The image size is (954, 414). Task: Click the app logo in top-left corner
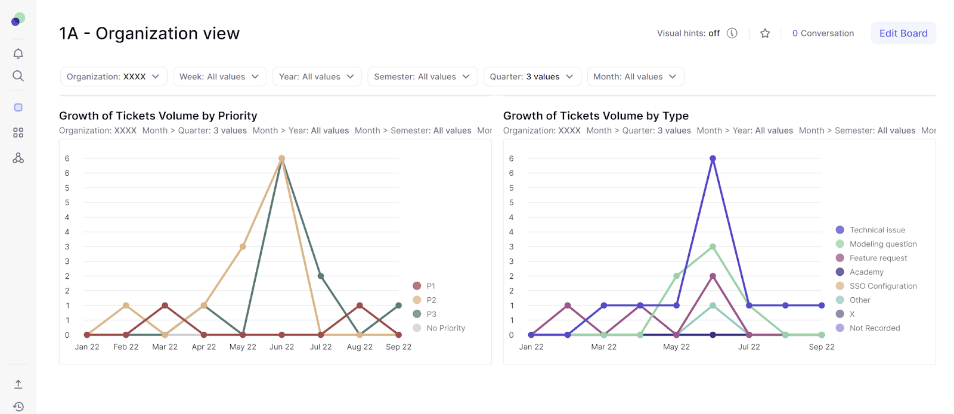tap(18, 20)
